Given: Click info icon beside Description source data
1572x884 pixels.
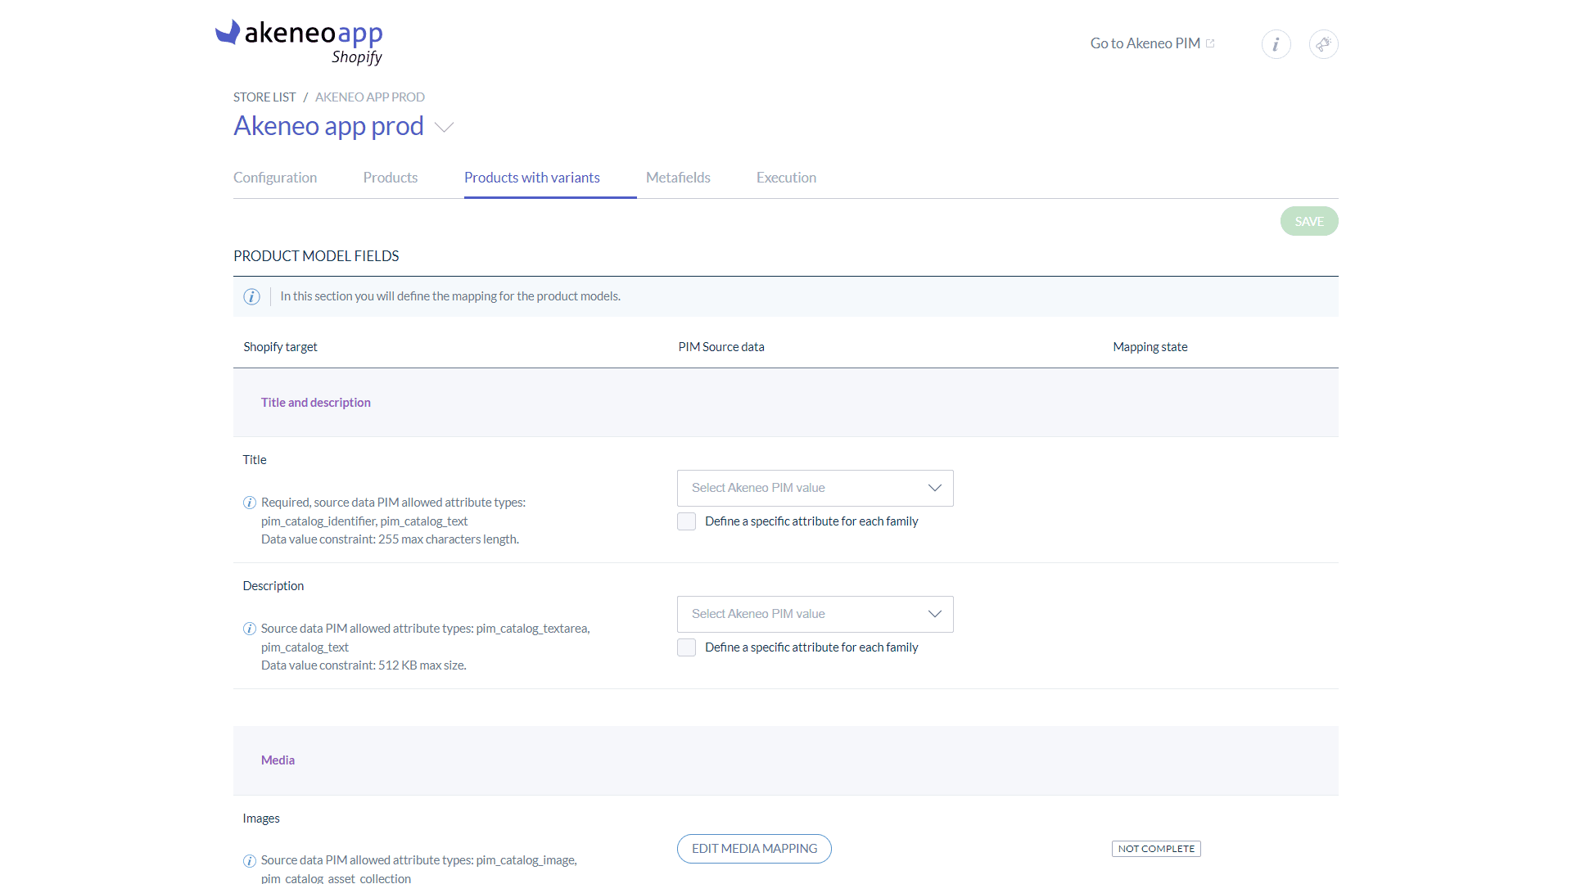Looking at the screenshot, I should click(x=250, y=629).
